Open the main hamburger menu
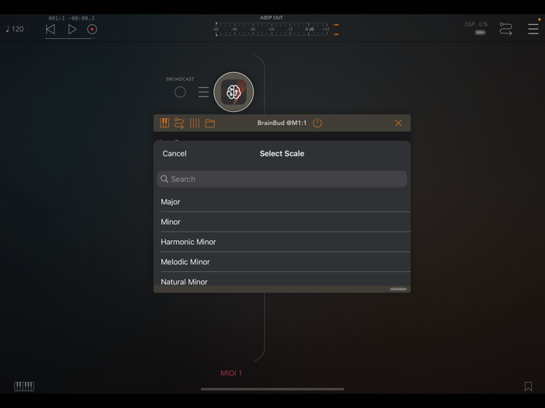 [533, 30]
